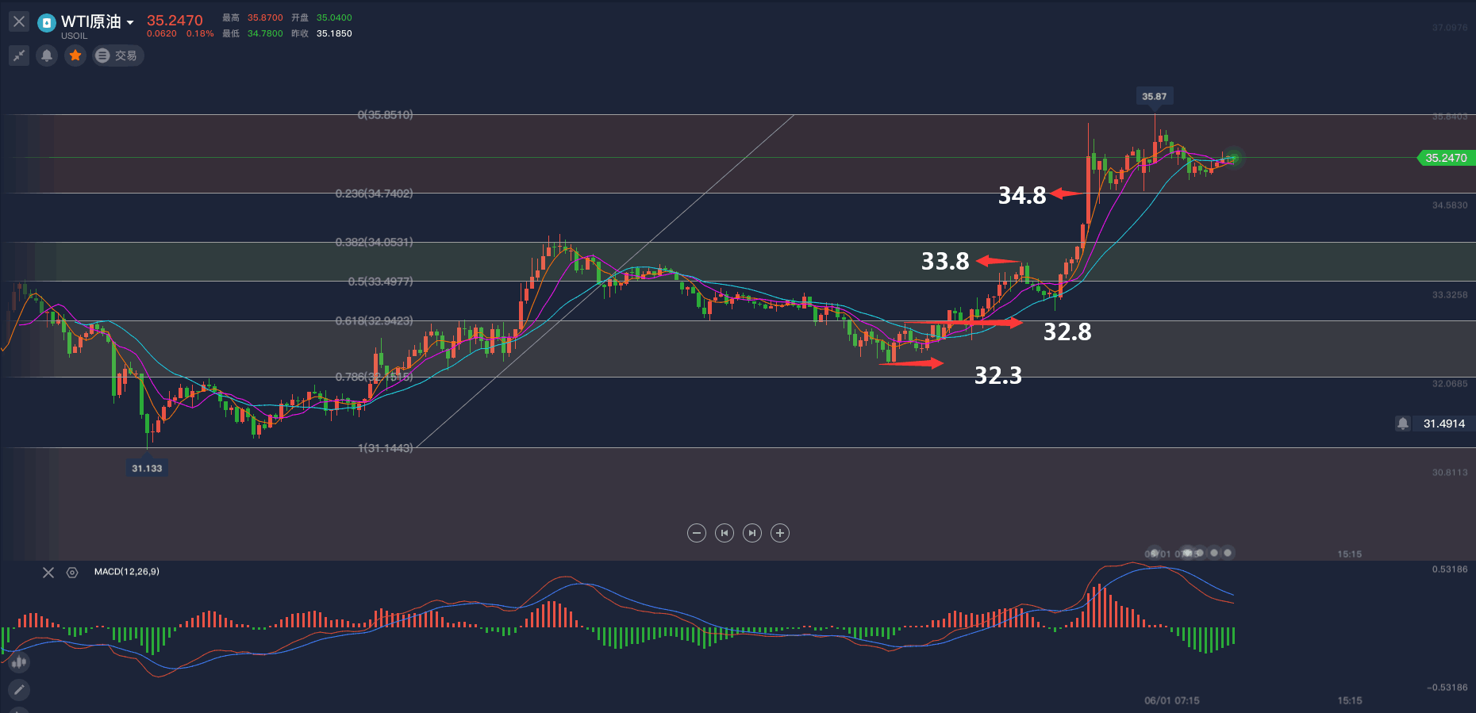1476x713 pixels.
Task: Open the 交易 trade button
Action: click(x=117, y=56)
